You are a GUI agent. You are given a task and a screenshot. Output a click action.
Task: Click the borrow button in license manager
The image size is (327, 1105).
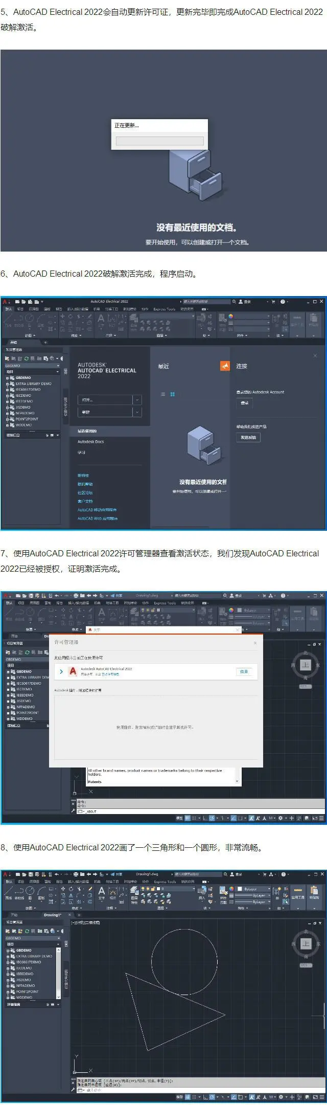click(x=244, y=671)
